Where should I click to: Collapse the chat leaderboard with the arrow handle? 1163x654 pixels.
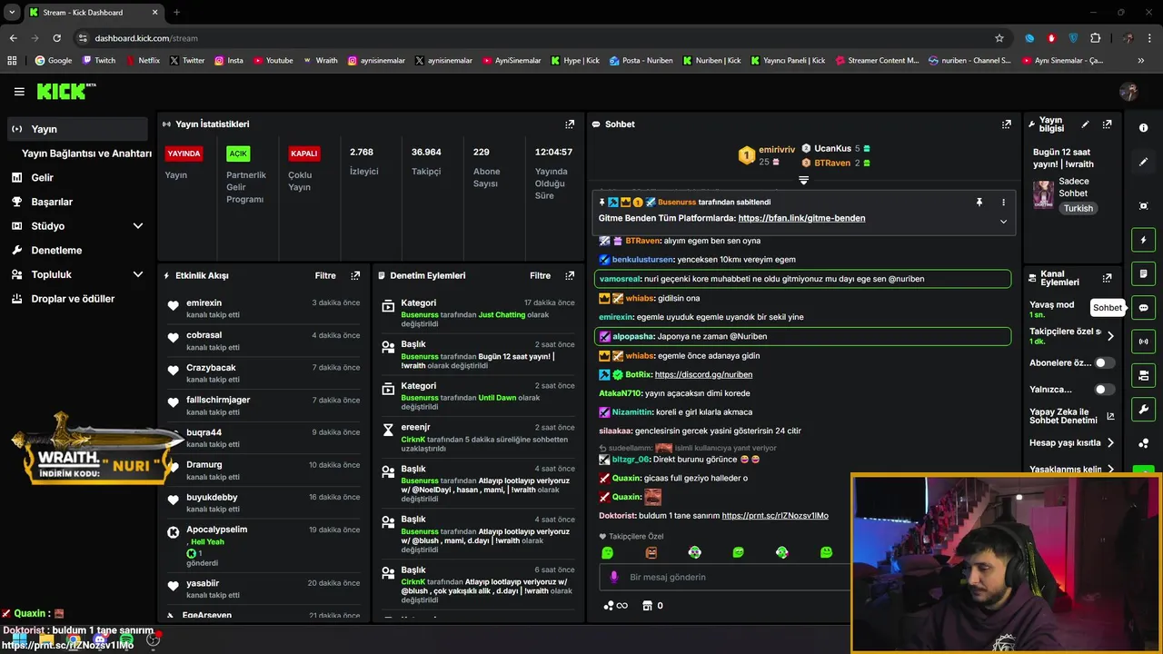tap(803, 180)
